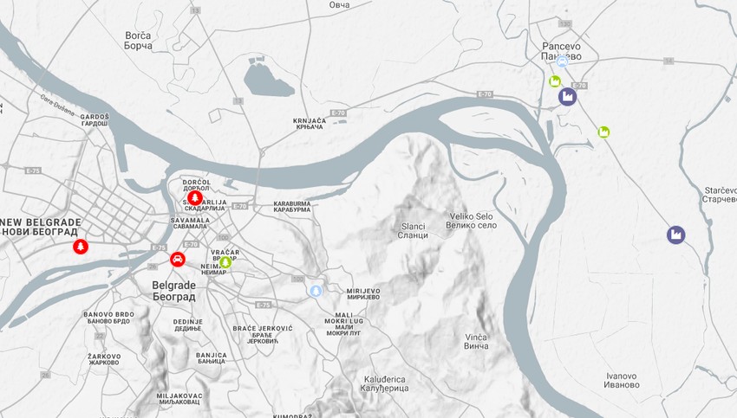This screenshot has width=737, height=418.
Task: Click the Banovo Brdo neighborhood label
Action: [108, 318]
